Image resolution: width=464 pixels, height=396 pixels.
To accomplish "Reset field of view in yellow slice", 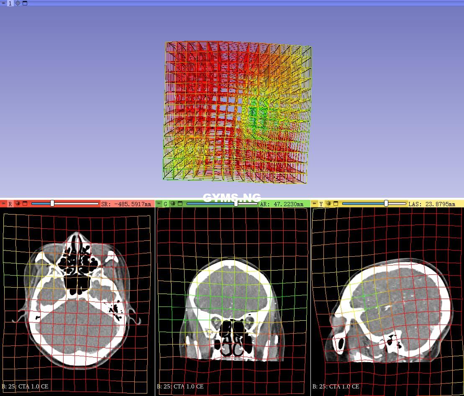I will tap(329, 204).
